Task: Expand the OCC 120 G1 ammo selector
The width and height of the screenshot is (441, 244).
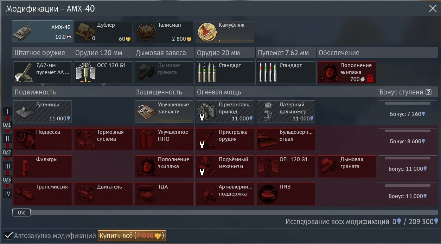Action: click(x=103, y=72)
